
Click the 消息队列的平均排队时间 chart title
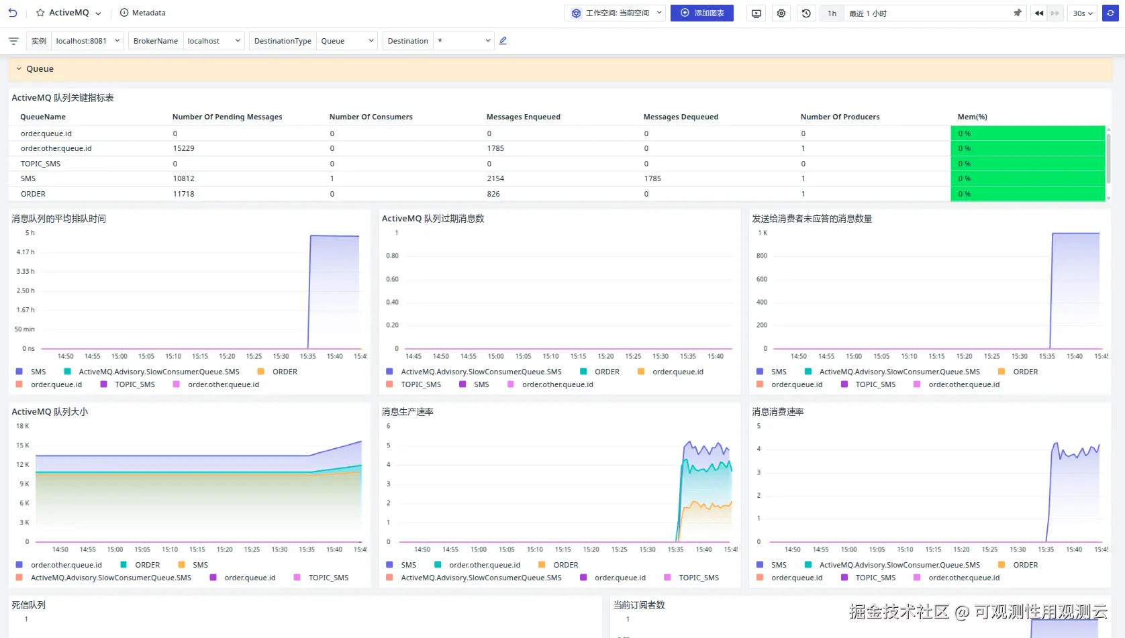[x=59, y=219]
